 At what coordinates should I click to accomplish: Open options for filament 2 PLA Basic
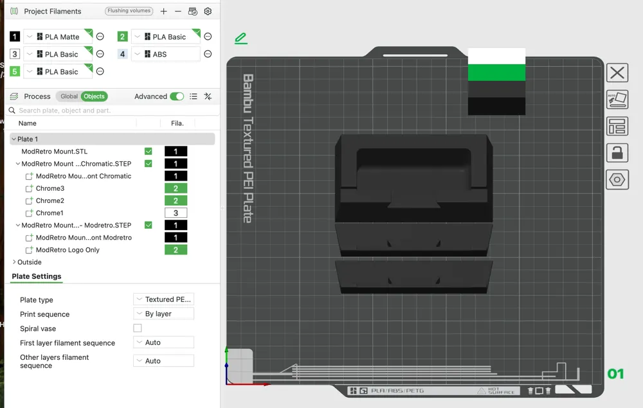[208, 37]
